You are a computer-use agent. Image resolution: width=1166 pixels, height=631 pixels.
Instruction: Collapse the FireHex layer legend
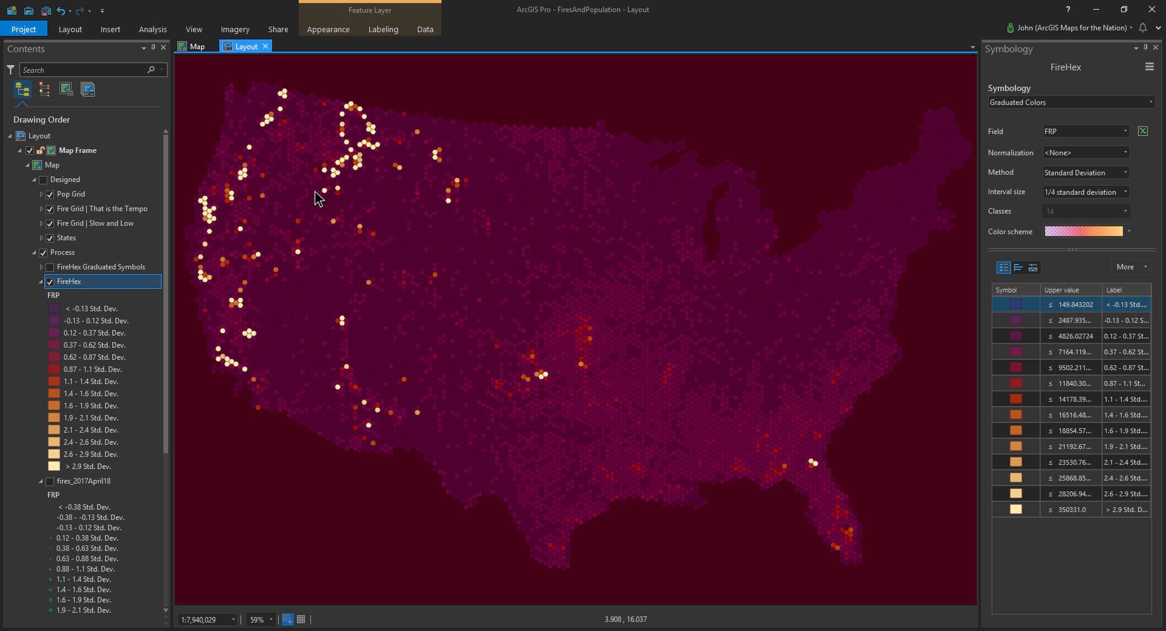point(41,282)
